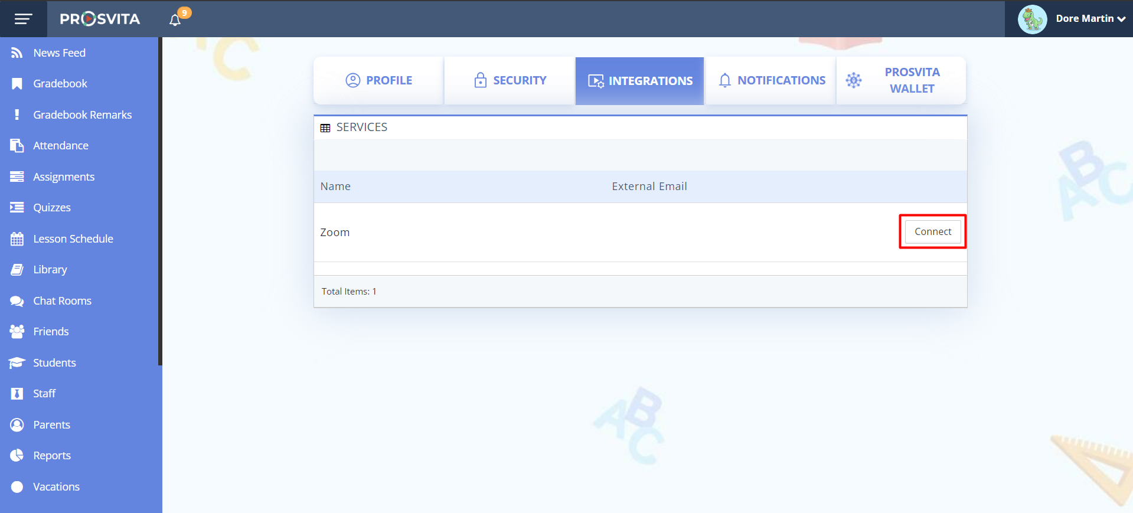Select the Zoom service row name
The height and width of the screenshot is (513, 1133).
point(335,233)
